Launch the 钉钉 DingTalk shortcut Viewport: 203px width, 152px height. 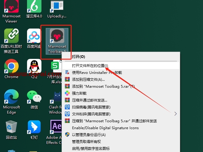[x=34, y=130]
